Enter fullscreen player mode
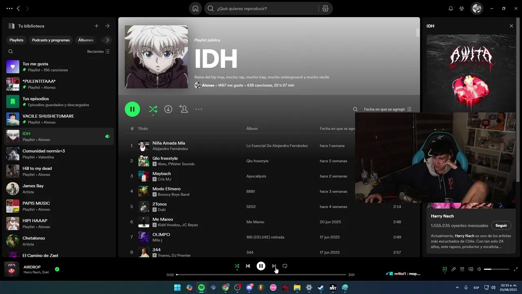The image size is (522, 294). pos(516,269)
